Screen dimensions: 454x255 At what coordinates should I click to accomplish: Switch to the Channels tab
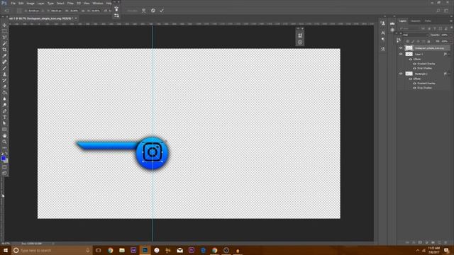click(x=415, y=21)
